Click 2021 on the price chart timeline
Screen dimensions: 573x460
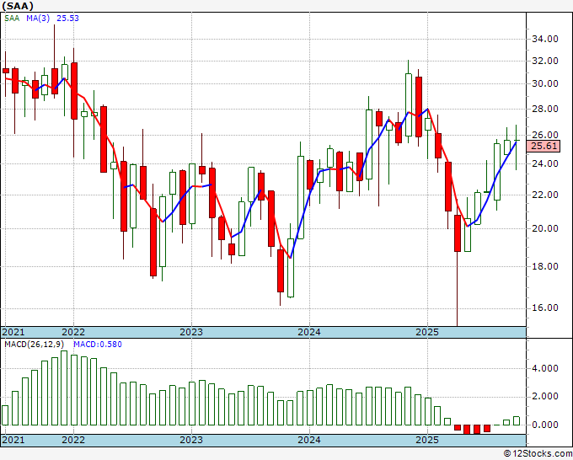click(13, 332)
